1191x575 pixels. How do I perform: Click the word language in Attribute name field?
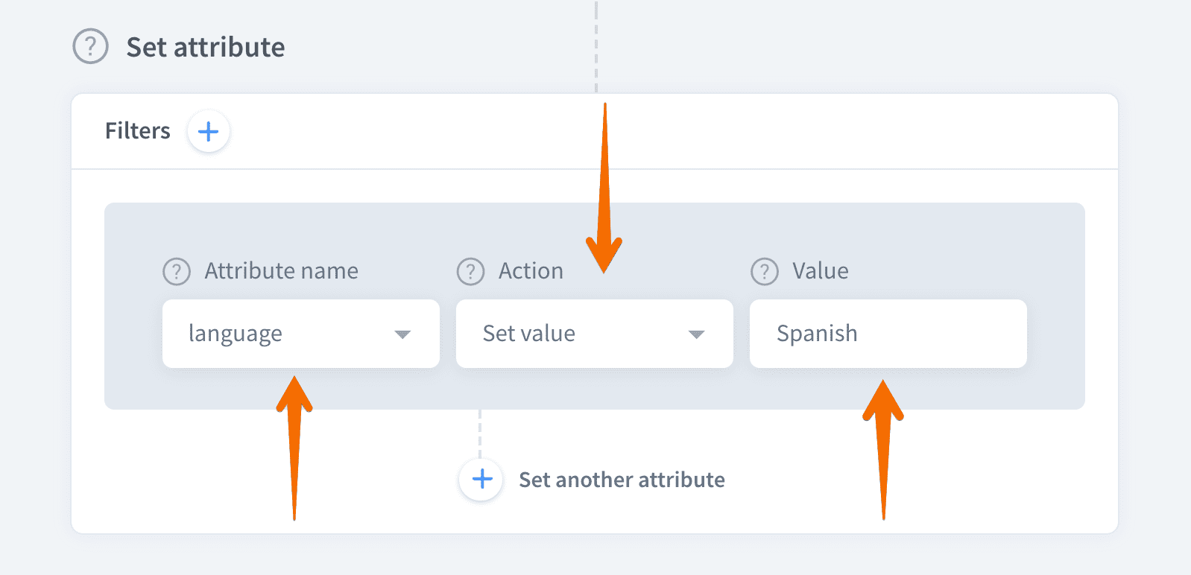pyautogui.click(x=236, y=334)
